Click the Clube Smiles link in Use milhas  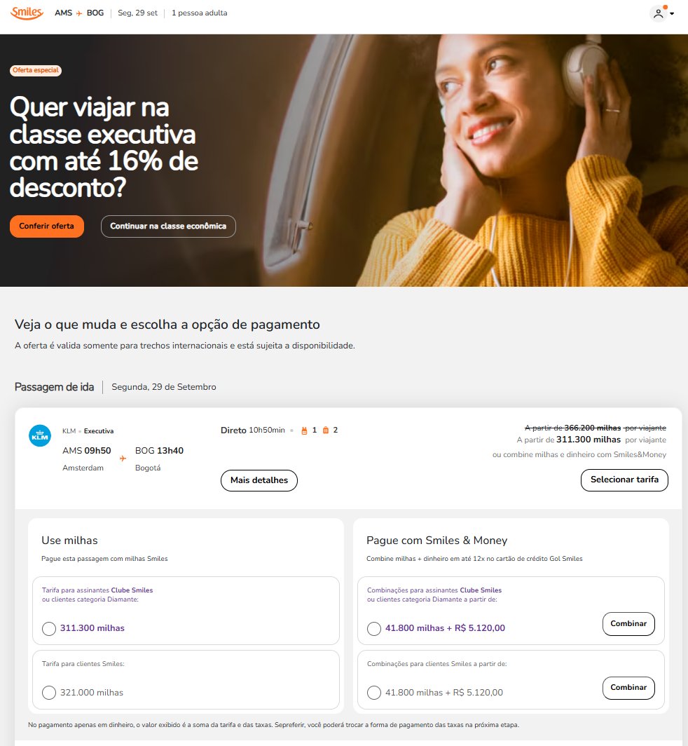[132, 590]
